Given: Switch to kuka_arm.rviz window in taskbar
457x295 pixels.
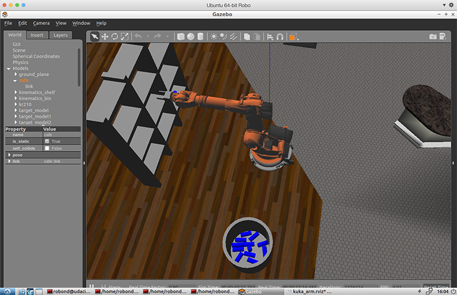Looking at the screenshot, I should tap(310, 291).
